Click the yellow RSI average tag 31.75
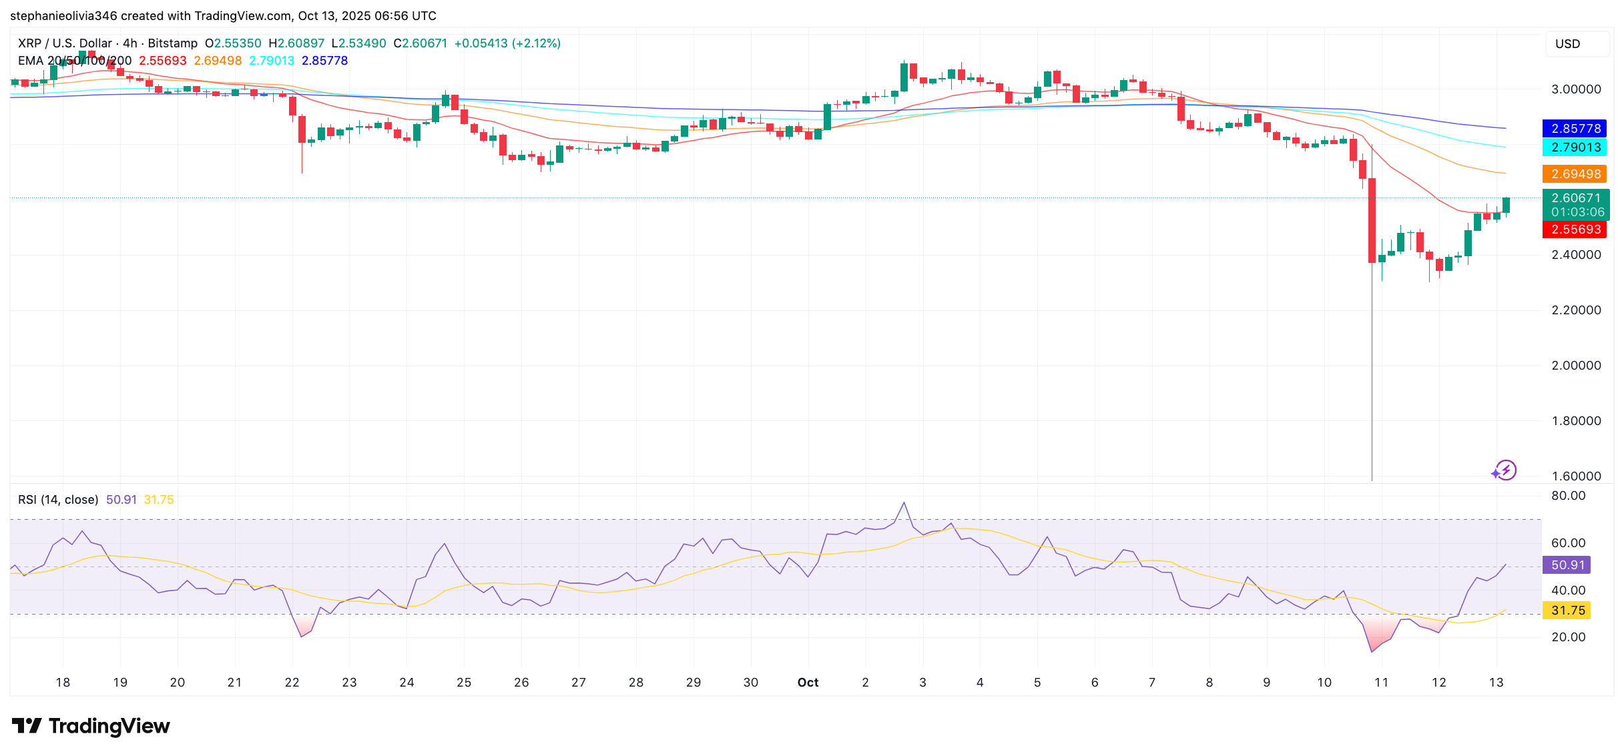Screen dimensions: 1624x756 (1567, 611)
